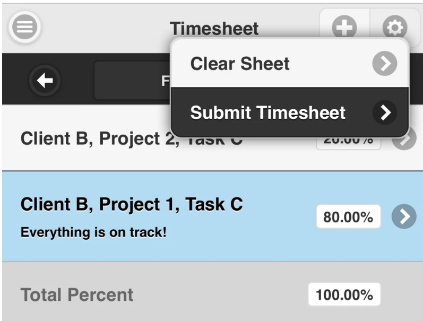Image resolution: width=423 pixels, height=321 pixels.
Task: Click chevron icon next to Submit Timesheet
Action: (x=385, y=112)
